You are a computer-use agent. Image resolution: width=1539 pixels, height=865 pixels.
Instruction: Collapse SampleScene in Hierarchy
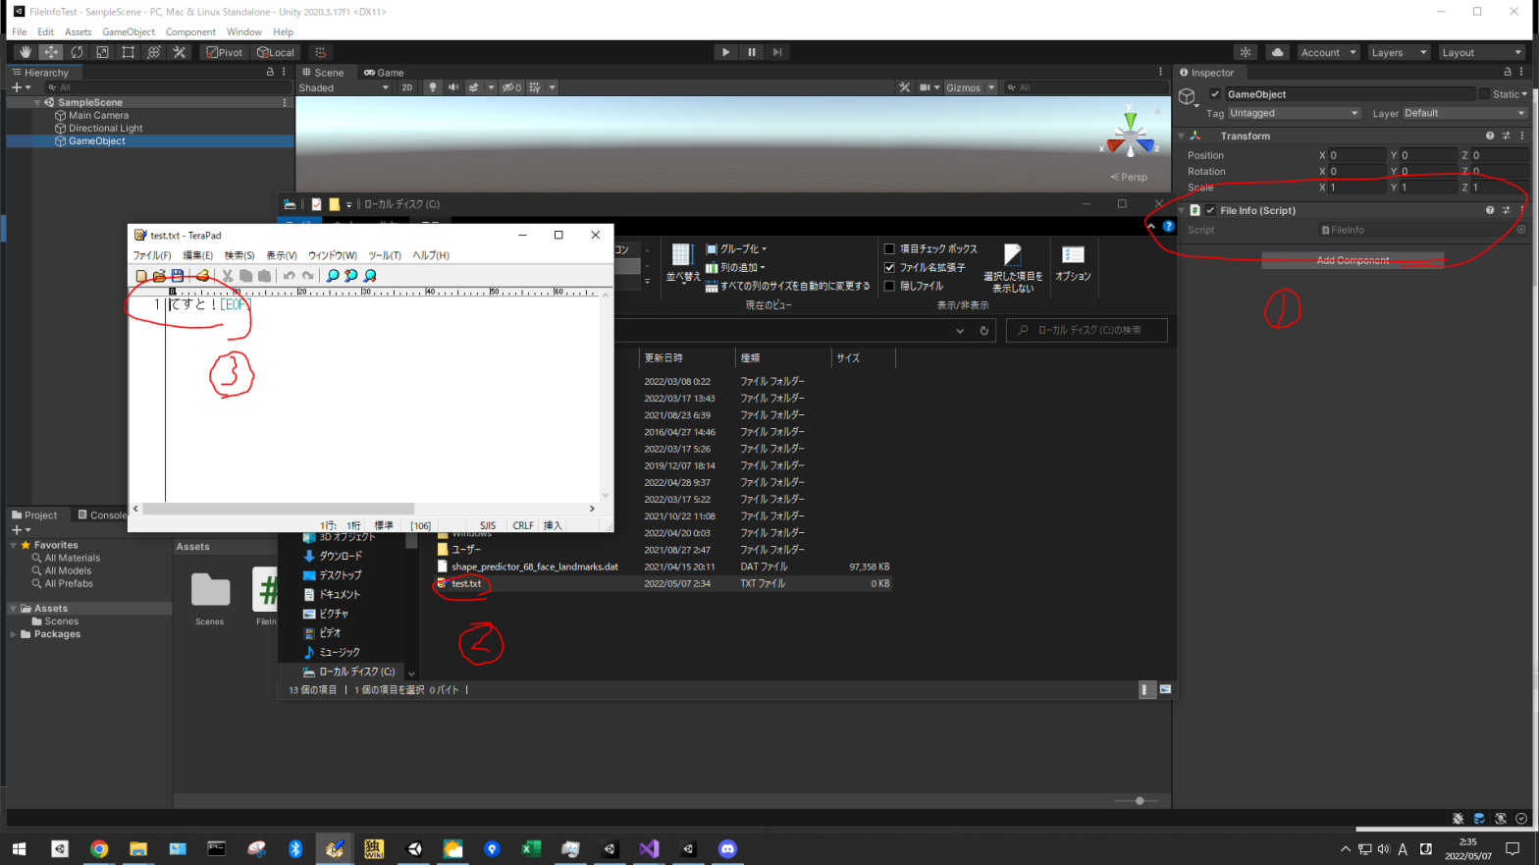[37, 102]
